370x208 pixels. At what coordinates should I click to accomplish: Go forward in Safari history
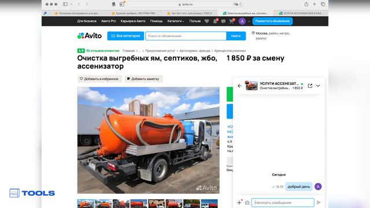click(87, 4)
